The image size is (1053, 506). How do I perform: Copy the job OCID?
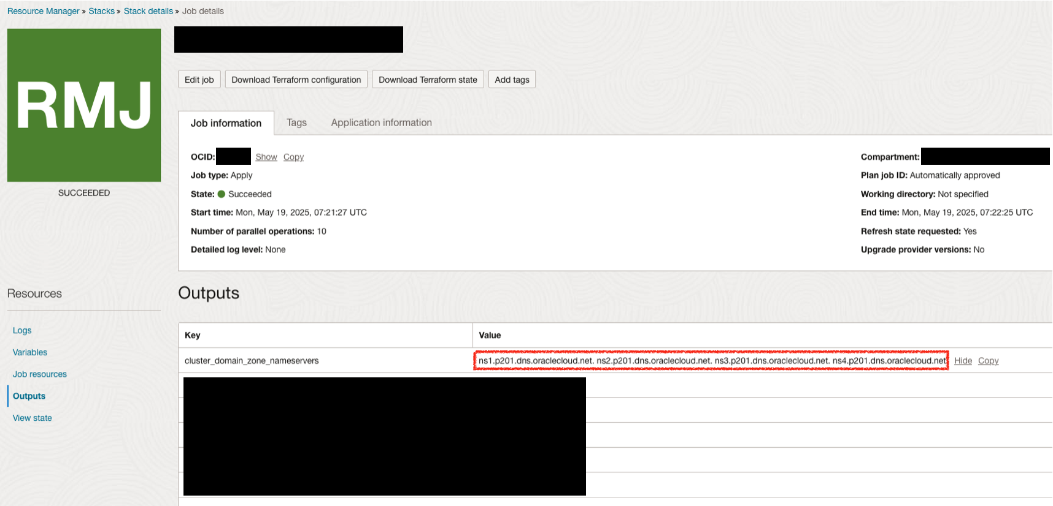293,157
